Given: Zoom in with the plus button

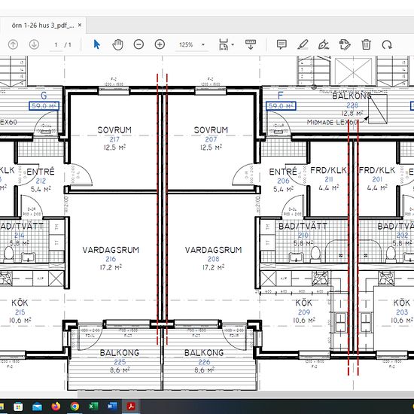Looking at the screenshot, I should pyautogui.click(x=160, y=44).
